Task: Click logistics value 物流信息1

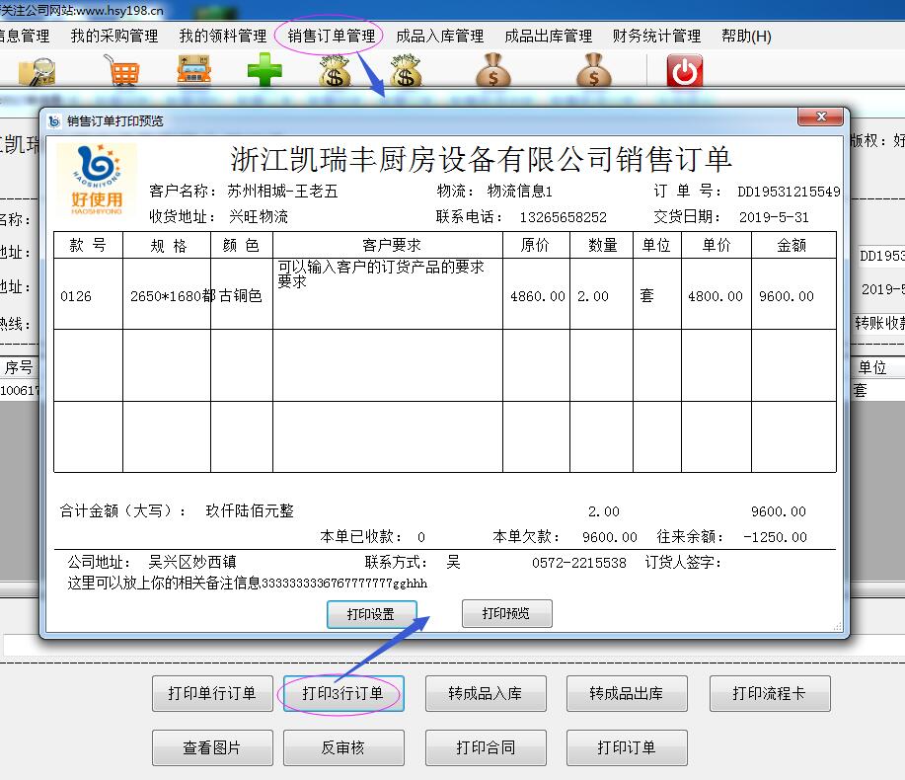Action: coord(519,192)
